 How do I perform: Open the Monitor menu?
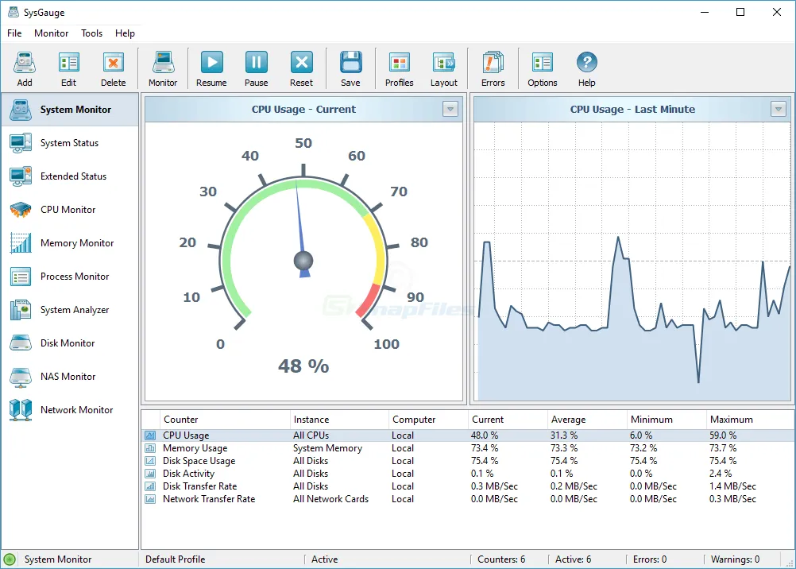[x=52, y=33]
